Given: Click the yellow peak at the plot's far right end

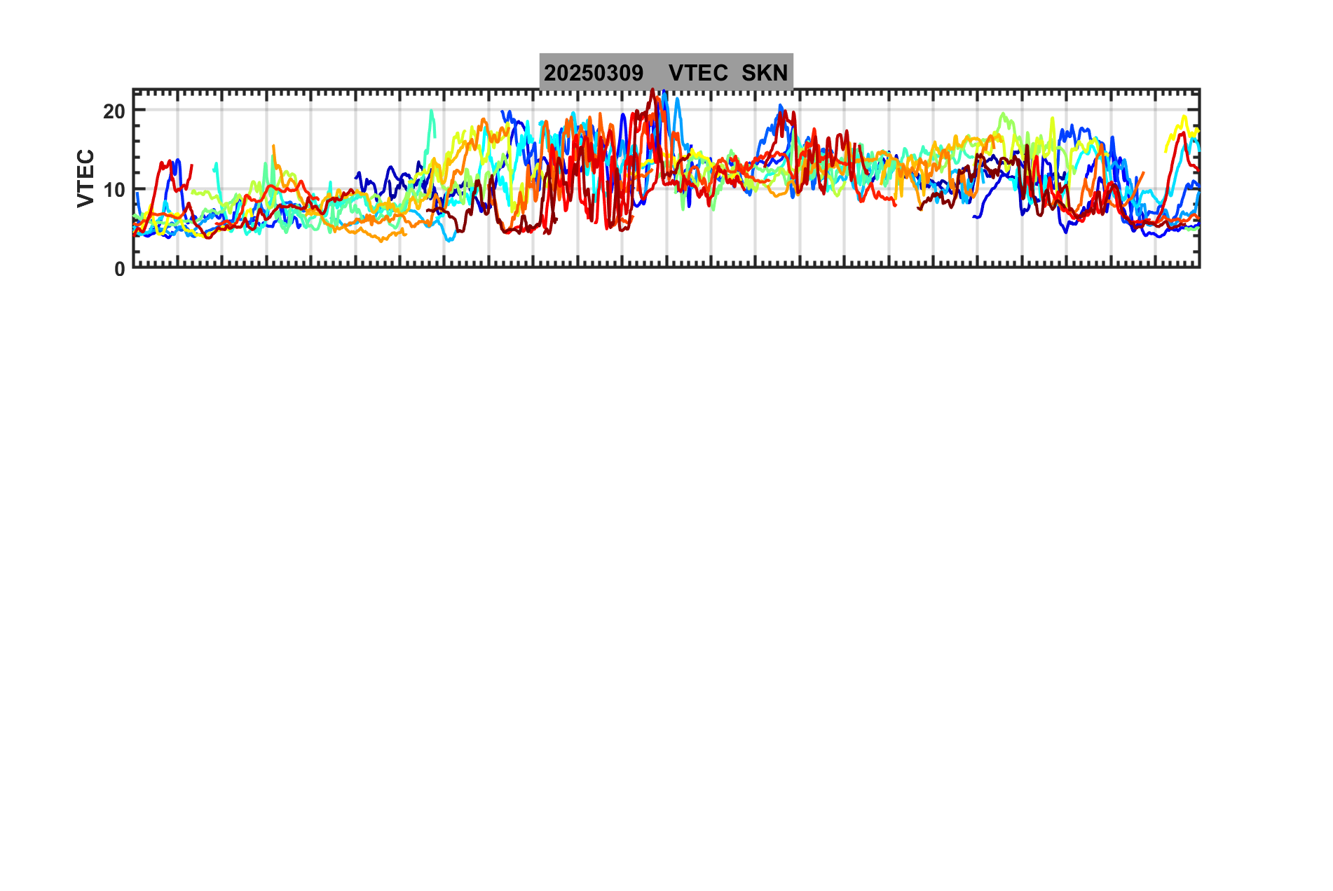Looking at the screenshot, I should 1184,119.
